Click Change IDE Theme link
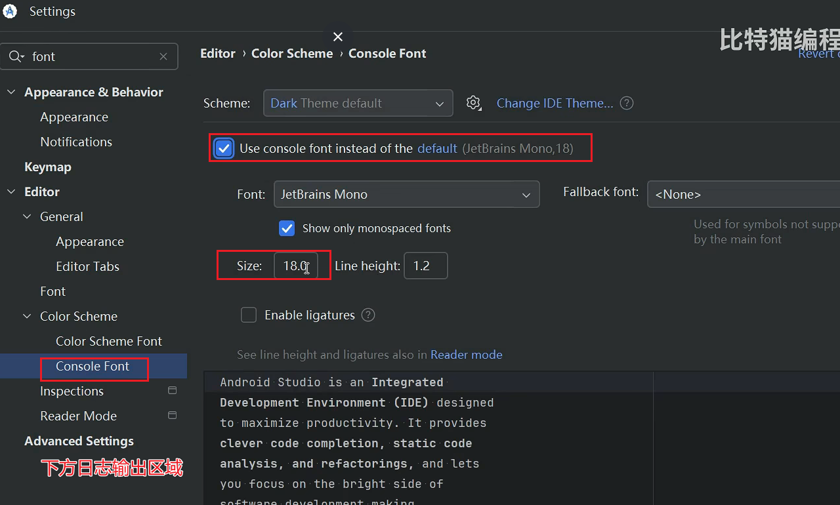 click(555, 103)
